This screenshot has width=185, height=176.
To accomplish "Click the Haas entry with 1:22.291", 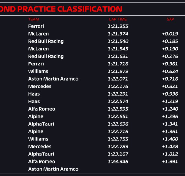I will [x=92, y=94].
